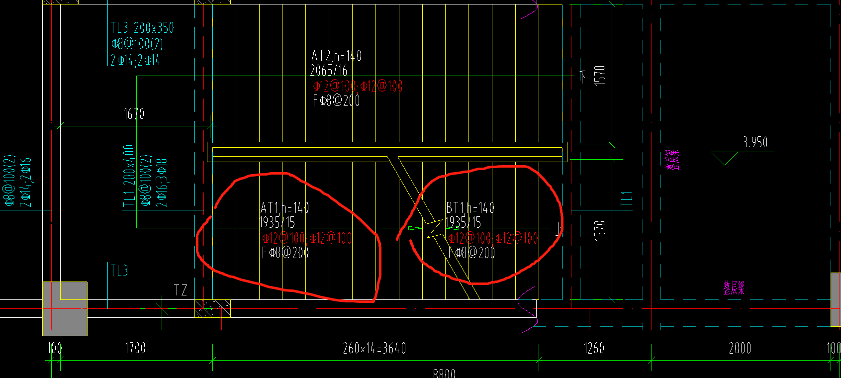Click FΦ8@200 text under AT2
Screen dimensions: 841x378
[336, 100]
